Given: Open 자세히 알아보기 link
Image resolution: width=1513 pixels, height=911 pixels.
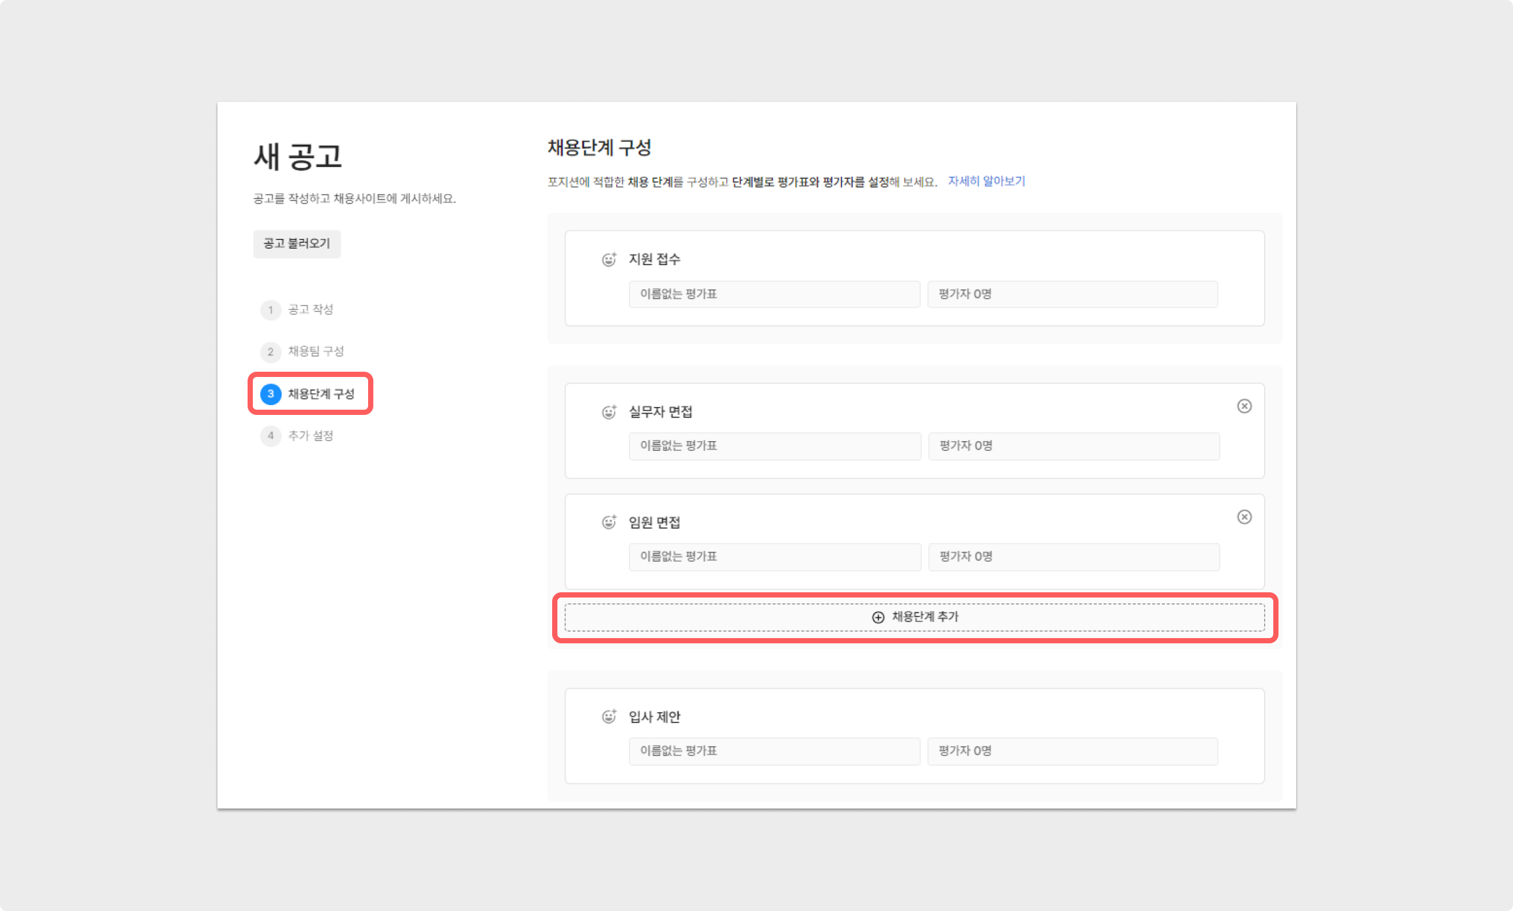Looking at the screenshot, I should 986,181.
